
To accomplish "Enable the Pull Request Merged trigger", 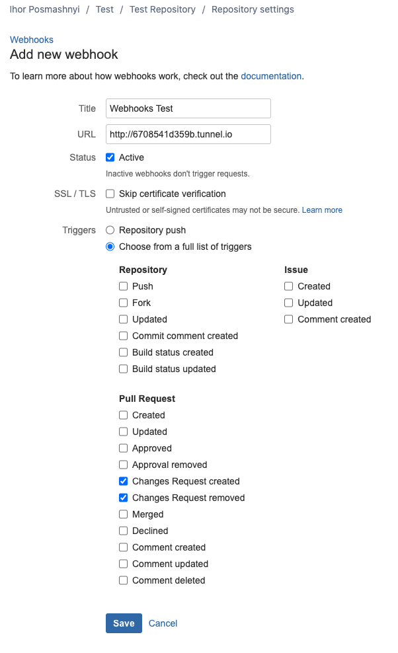I will click(x=123, y=514).
